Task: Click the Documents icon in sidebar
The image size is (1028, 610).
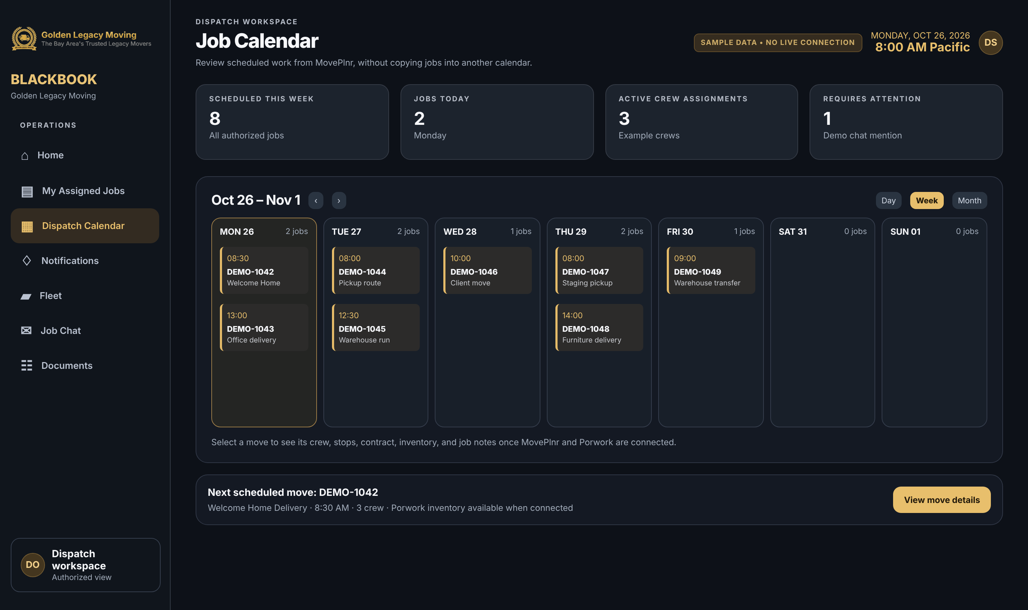Action: click(27, 365)
